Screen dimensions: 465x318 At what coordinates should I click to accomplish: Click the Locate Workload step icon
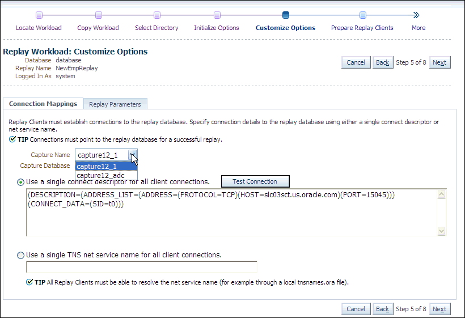39,15
